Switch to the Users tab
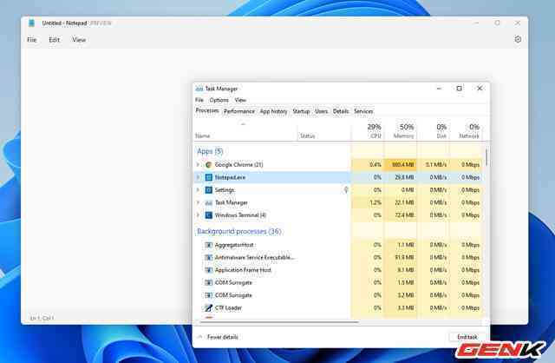Viewport: 555px width, 363px height. pos(322,111)
